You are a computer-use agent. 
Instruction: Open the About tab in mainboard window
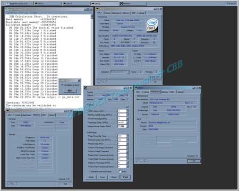180,92
